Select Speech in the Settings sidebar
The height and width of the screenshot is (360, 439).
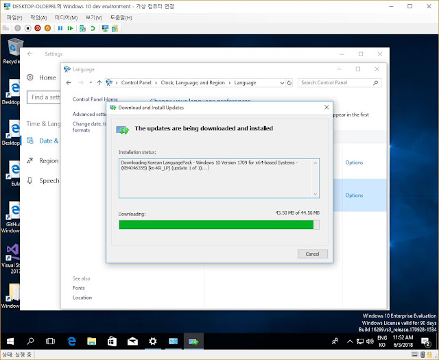point(43,180)
